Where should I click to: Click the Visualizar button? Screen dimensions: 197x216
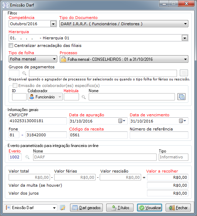tap(149, 208)
